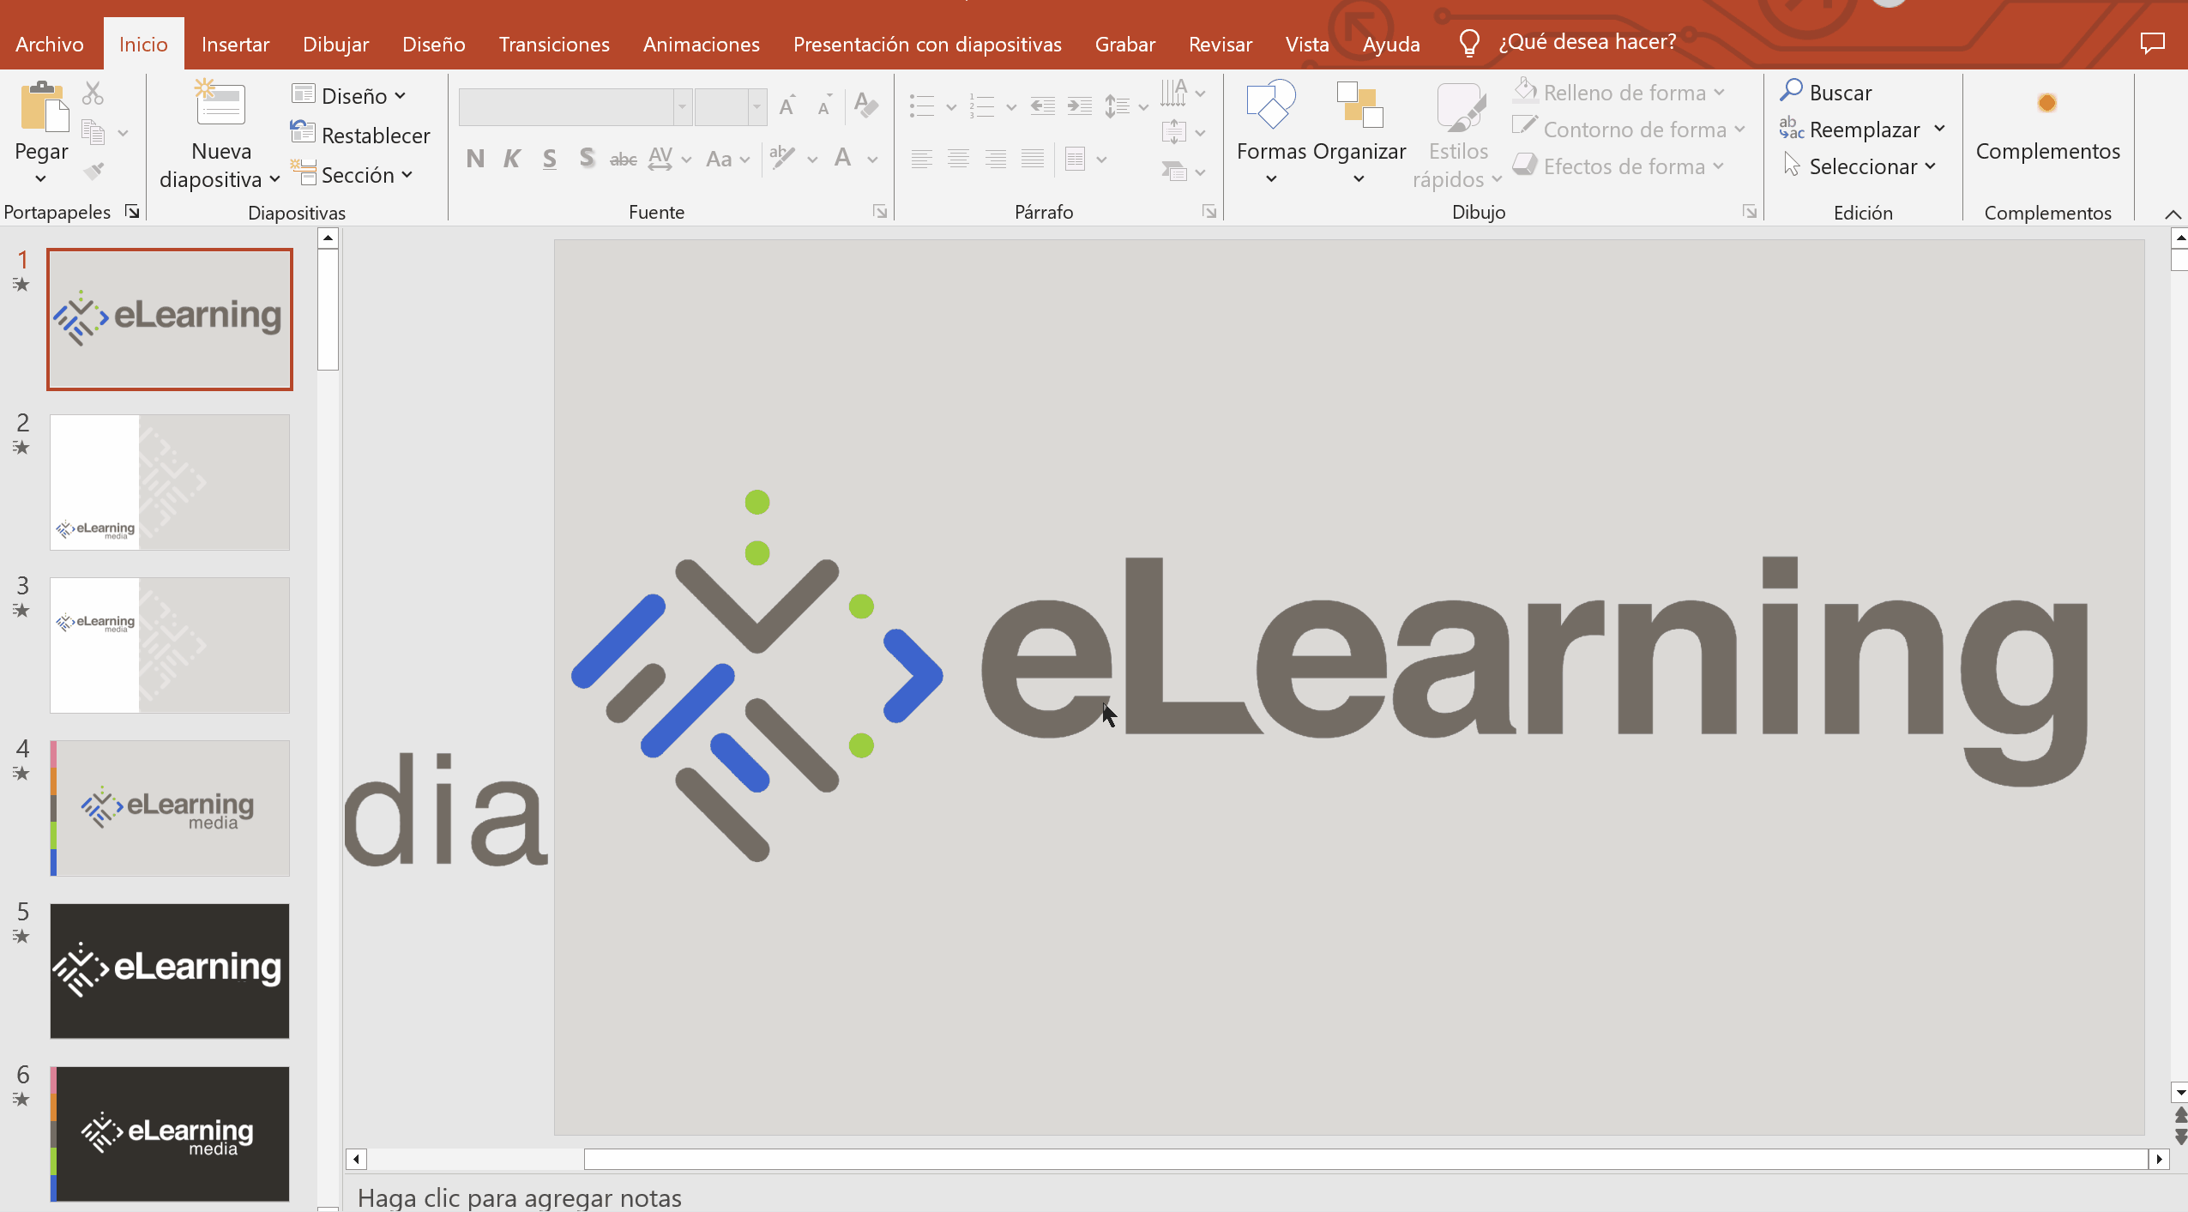The height and width of the screenshot is (1212, 2188).
Task: Click decrease font size icon
Action: 824,106
